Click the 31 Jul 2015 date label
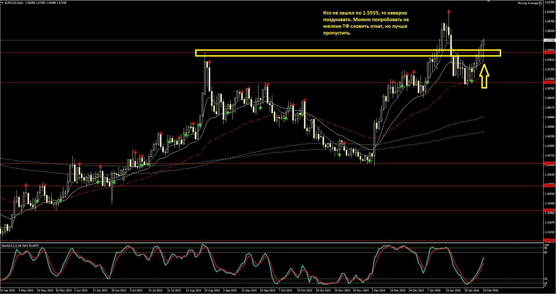Image resolution: width=556 pixels, height=294 pixels. 174,290
